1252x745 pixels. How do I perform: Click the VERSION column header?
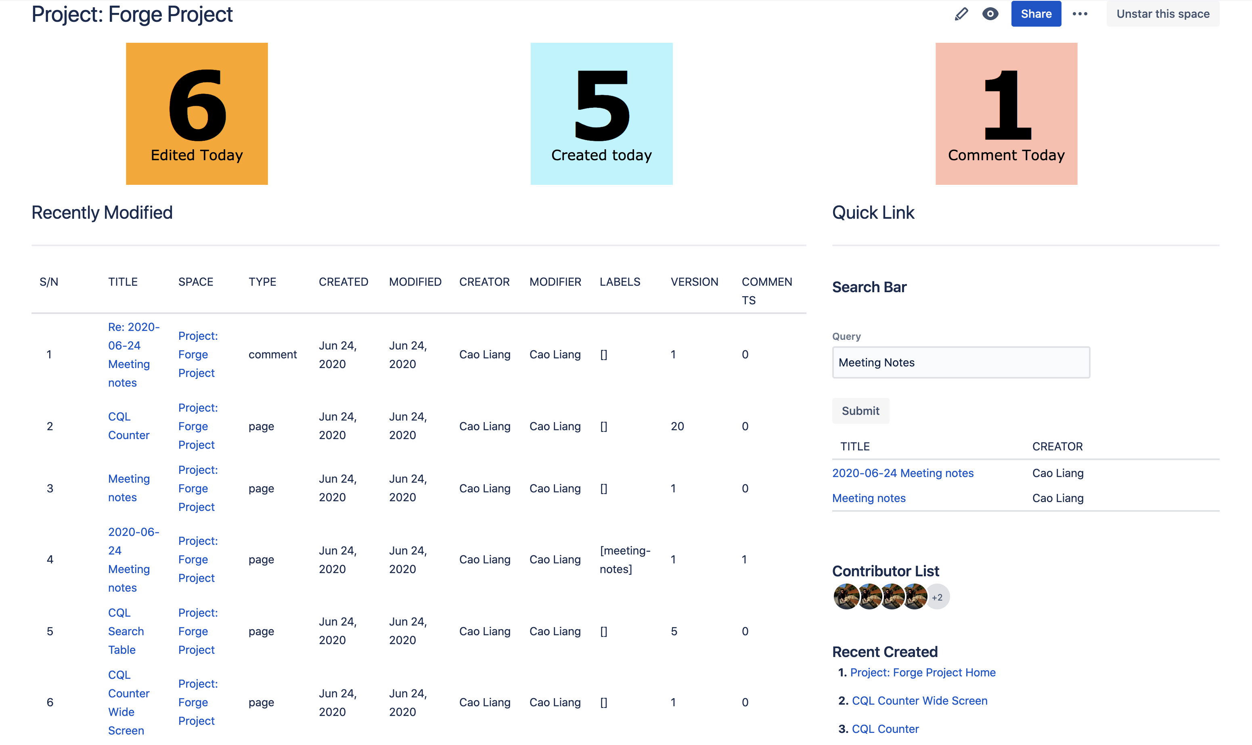[x=694, y=282]
